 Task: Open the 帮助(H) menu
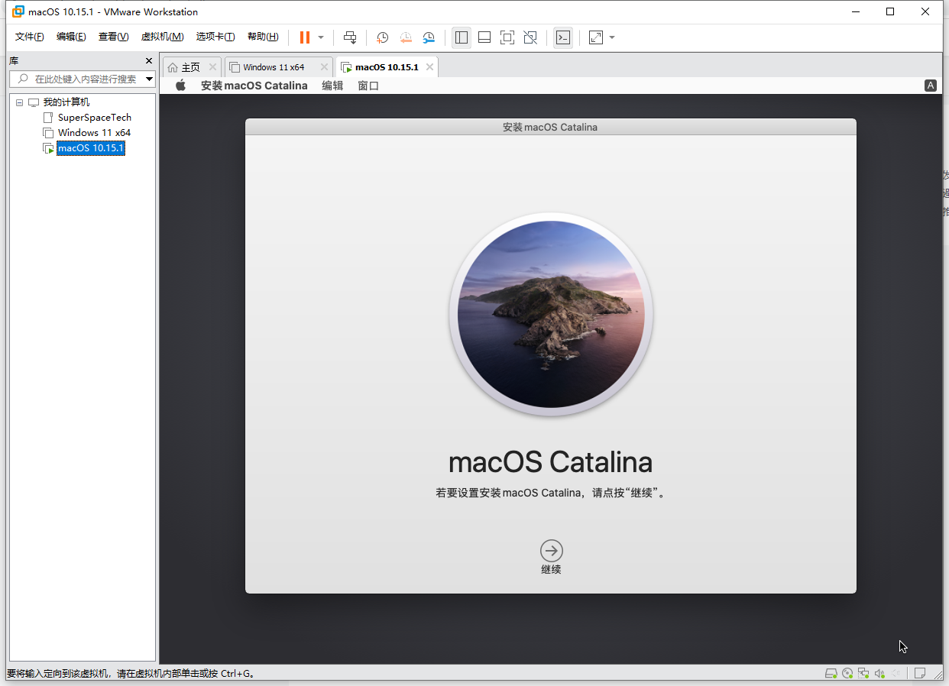(x=263, y=37)
